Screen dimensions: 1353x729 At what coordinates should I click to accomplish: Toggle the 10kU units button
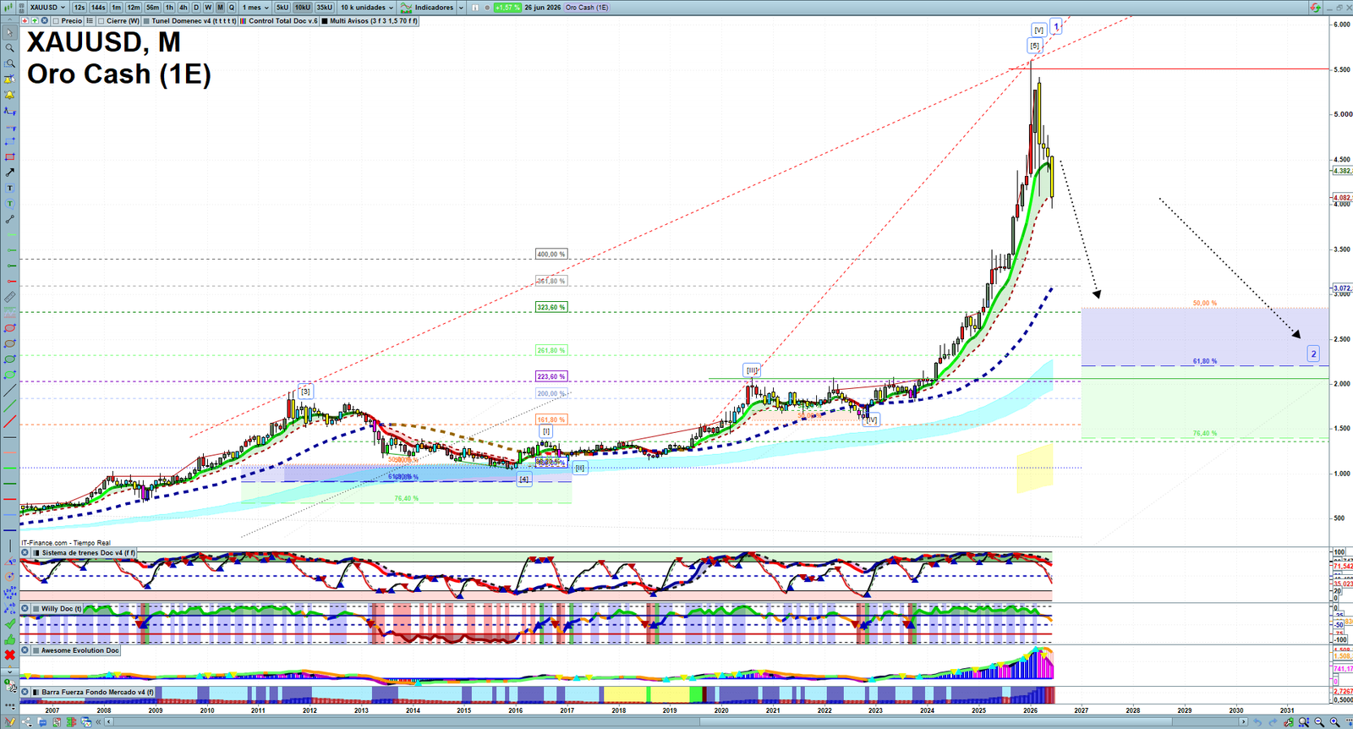click(x=303, y=8)
